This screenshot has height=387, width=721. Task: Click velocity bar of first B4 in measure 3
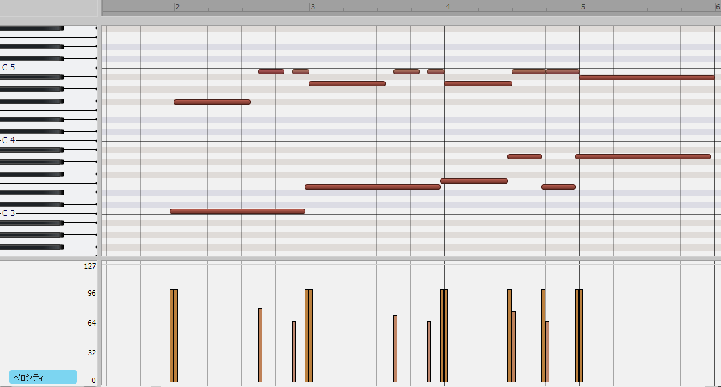[395, 349]
